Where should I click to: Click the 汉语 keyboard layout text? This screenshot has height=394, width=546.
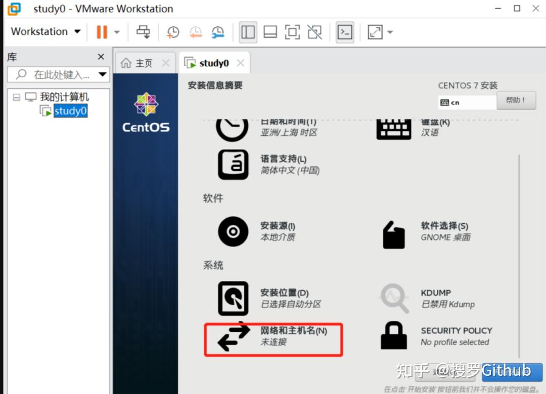430,133
